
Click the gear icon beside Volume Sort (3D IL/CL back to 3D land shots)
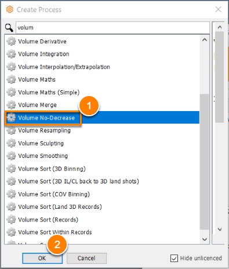tap(11, 181)
